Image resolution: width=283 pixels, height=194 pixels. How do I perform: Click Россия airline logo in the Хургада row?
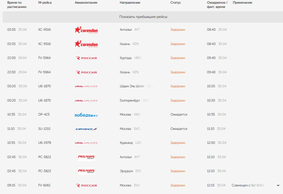point(86,58)
